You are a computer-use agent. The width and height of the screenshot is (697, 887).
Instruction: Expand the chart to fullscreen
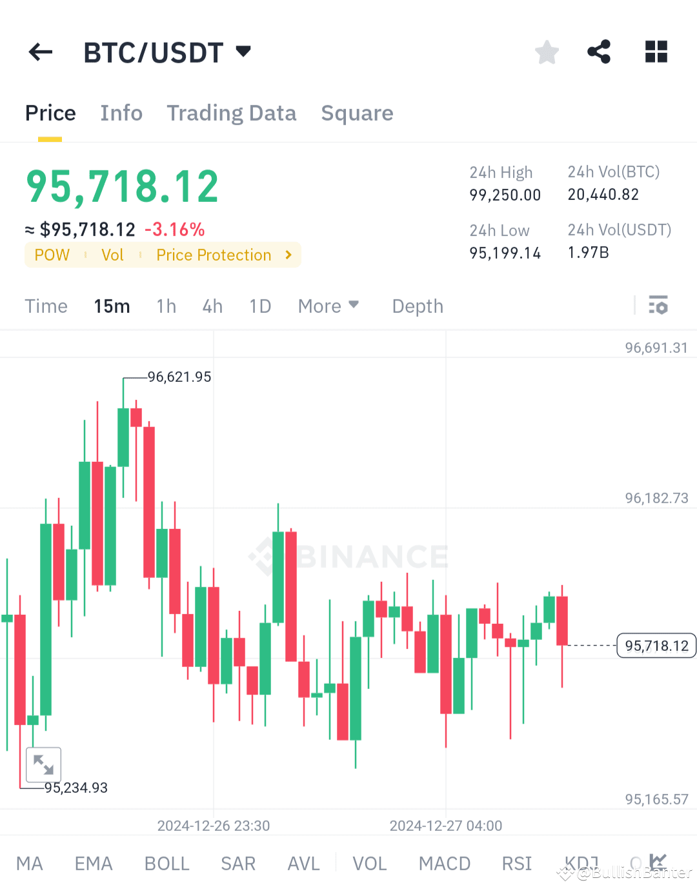click(x=43, y=764)
